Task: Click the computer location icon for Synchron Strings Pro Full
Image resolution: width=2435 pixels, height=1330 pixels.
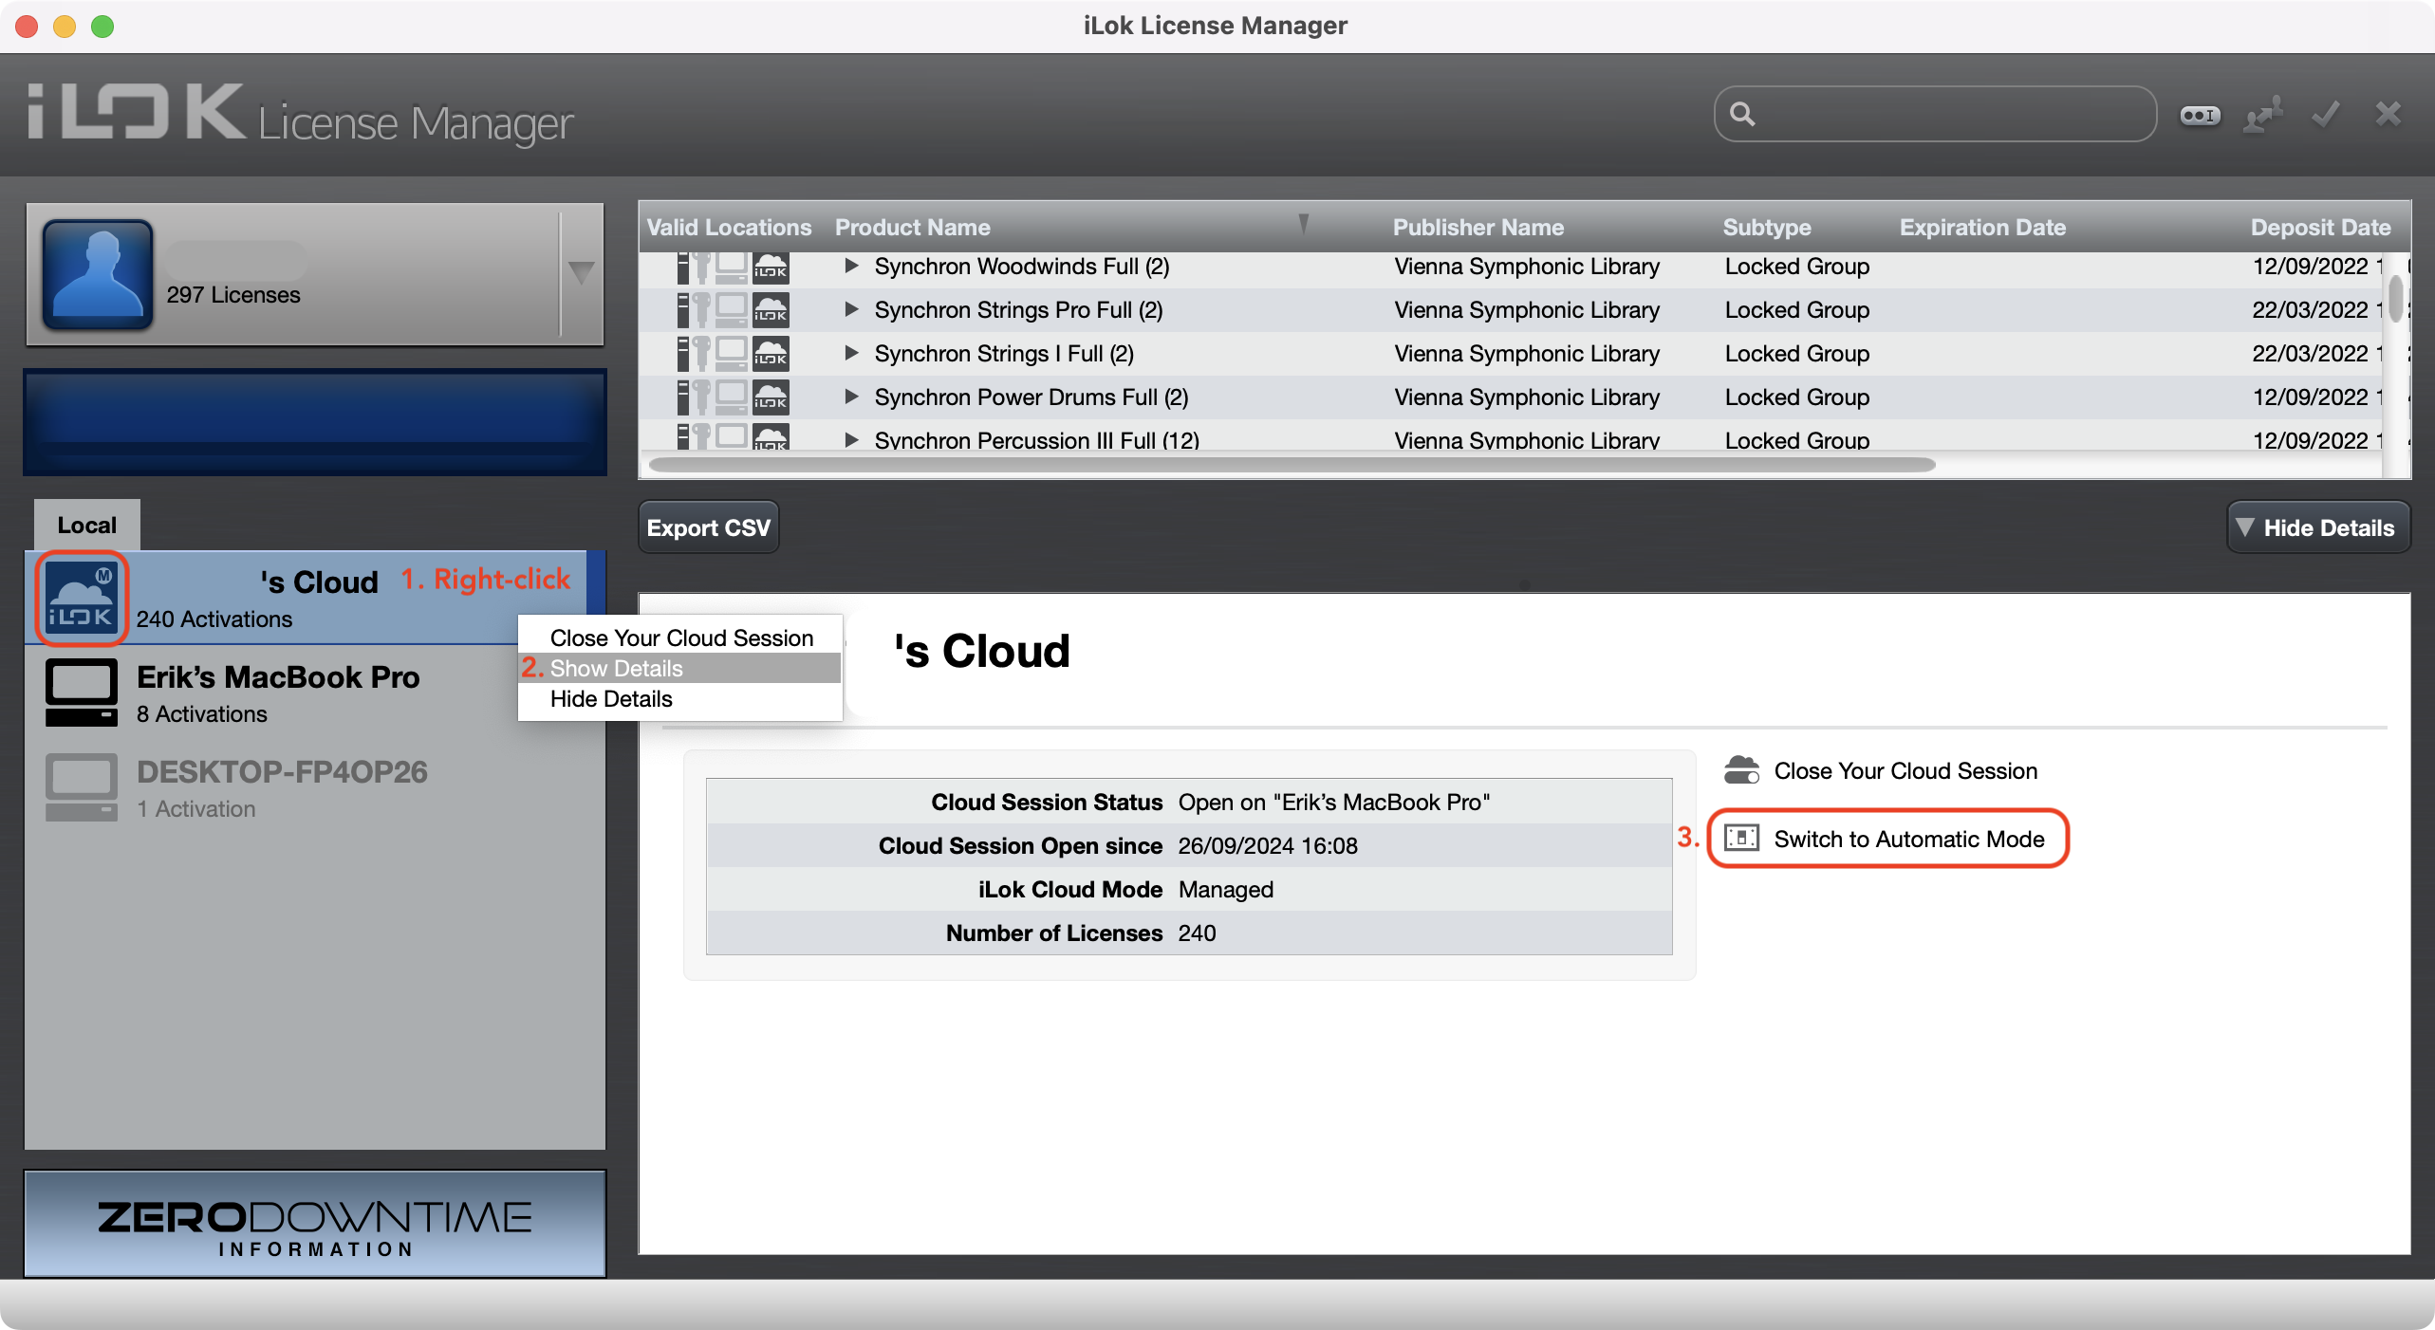Action: click(732, 310)
